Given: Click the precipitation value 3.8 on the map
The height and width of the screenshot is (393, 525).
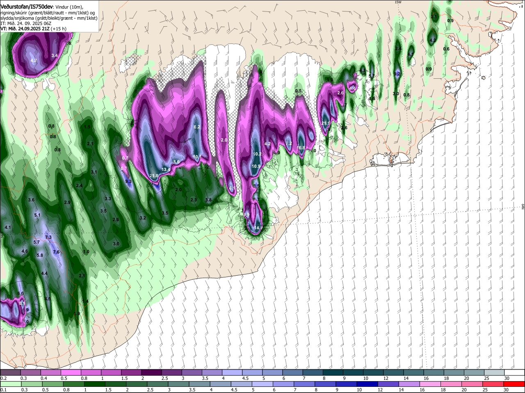Looking at the screenshot, I should point(208,200).
